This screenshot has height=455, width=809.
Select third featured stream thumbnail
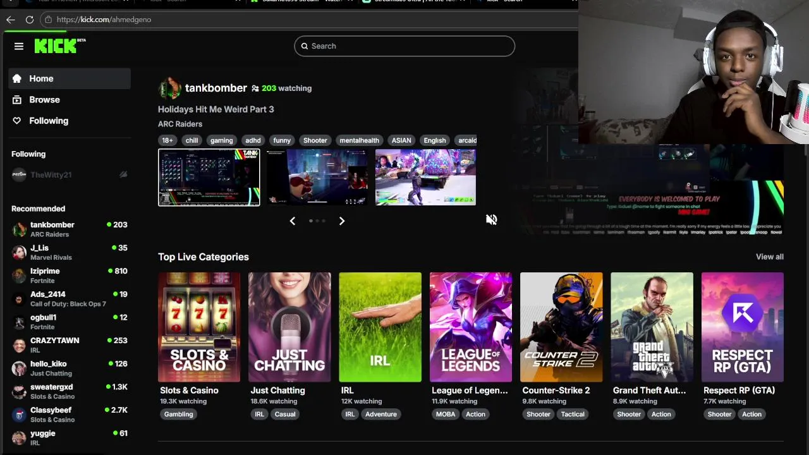pos(425,178)
